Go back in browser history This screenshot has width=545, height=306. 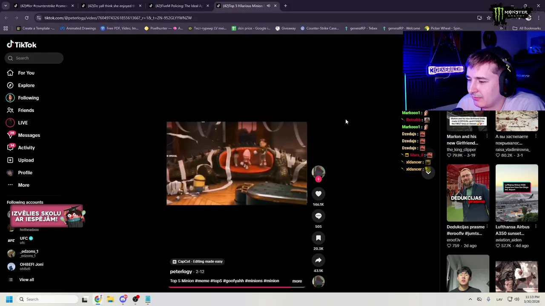click(x=6, y=18)
